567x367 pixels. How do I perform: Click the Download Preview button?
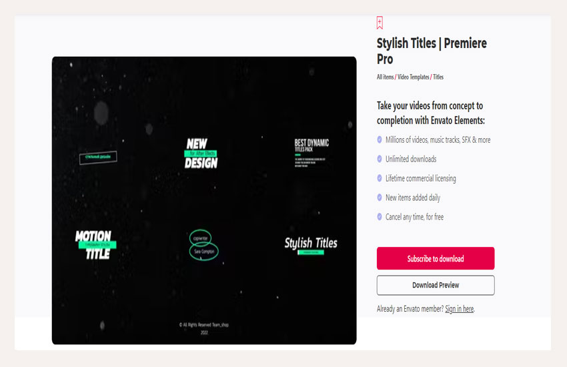tap(436, 286)
